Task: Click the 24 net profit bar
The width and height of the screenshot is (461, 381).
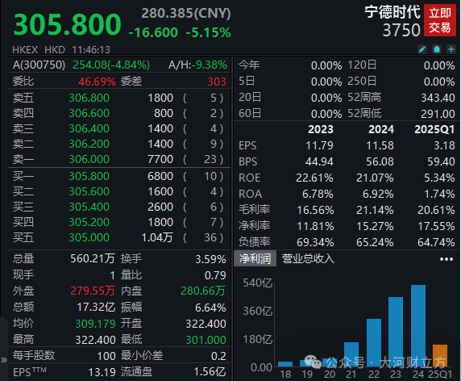Action: click(418, 325)
